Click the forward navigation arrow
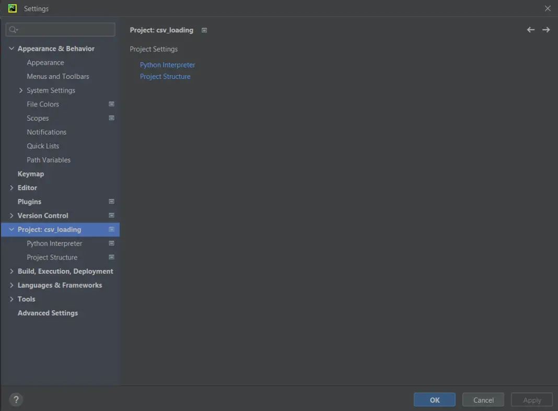 click(546, 30)
